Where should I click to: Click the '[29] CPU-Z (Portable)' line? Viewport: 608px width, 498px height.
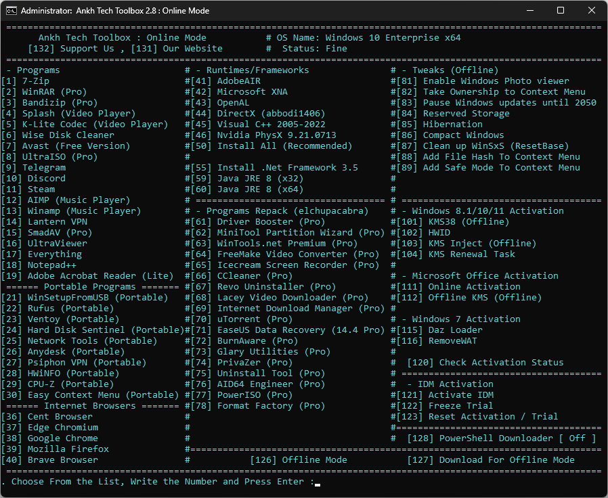(x=58, y=385)
